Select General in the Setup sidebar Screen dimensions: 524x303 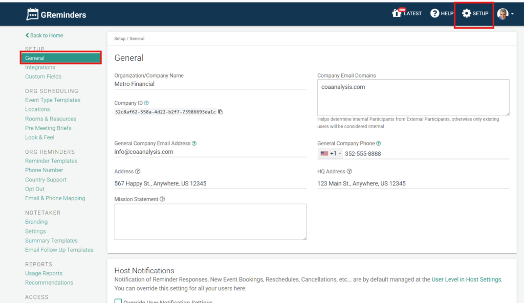[35, 58]
